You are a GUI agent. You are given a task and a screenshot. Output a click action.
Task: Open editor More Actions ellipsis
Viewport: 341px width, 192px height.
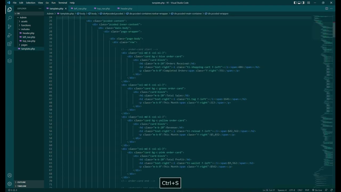tap(331, 9)
